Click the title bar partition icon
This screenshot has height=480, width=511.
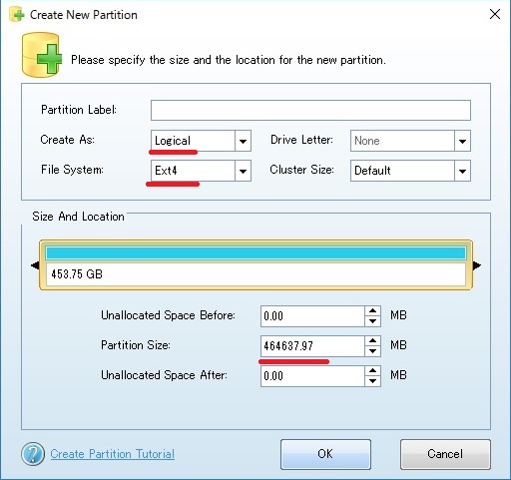pos(17,15)
